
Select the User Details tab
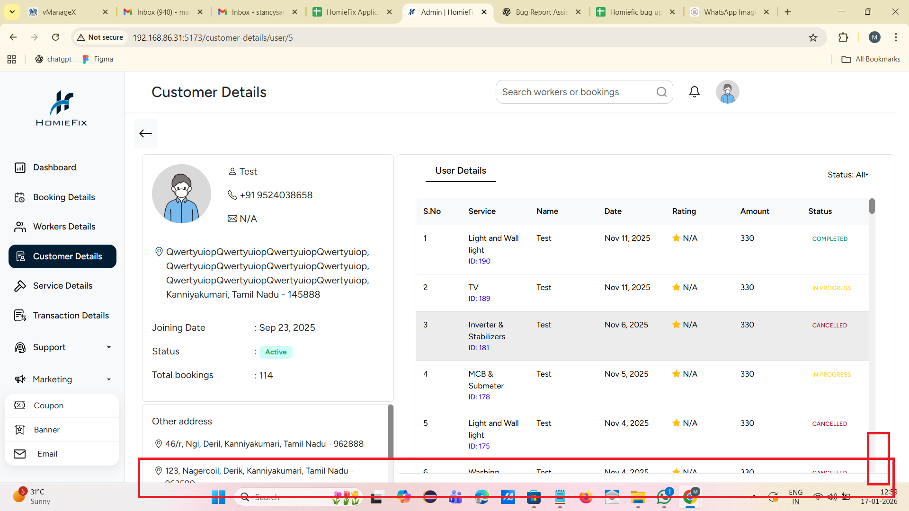460,171
